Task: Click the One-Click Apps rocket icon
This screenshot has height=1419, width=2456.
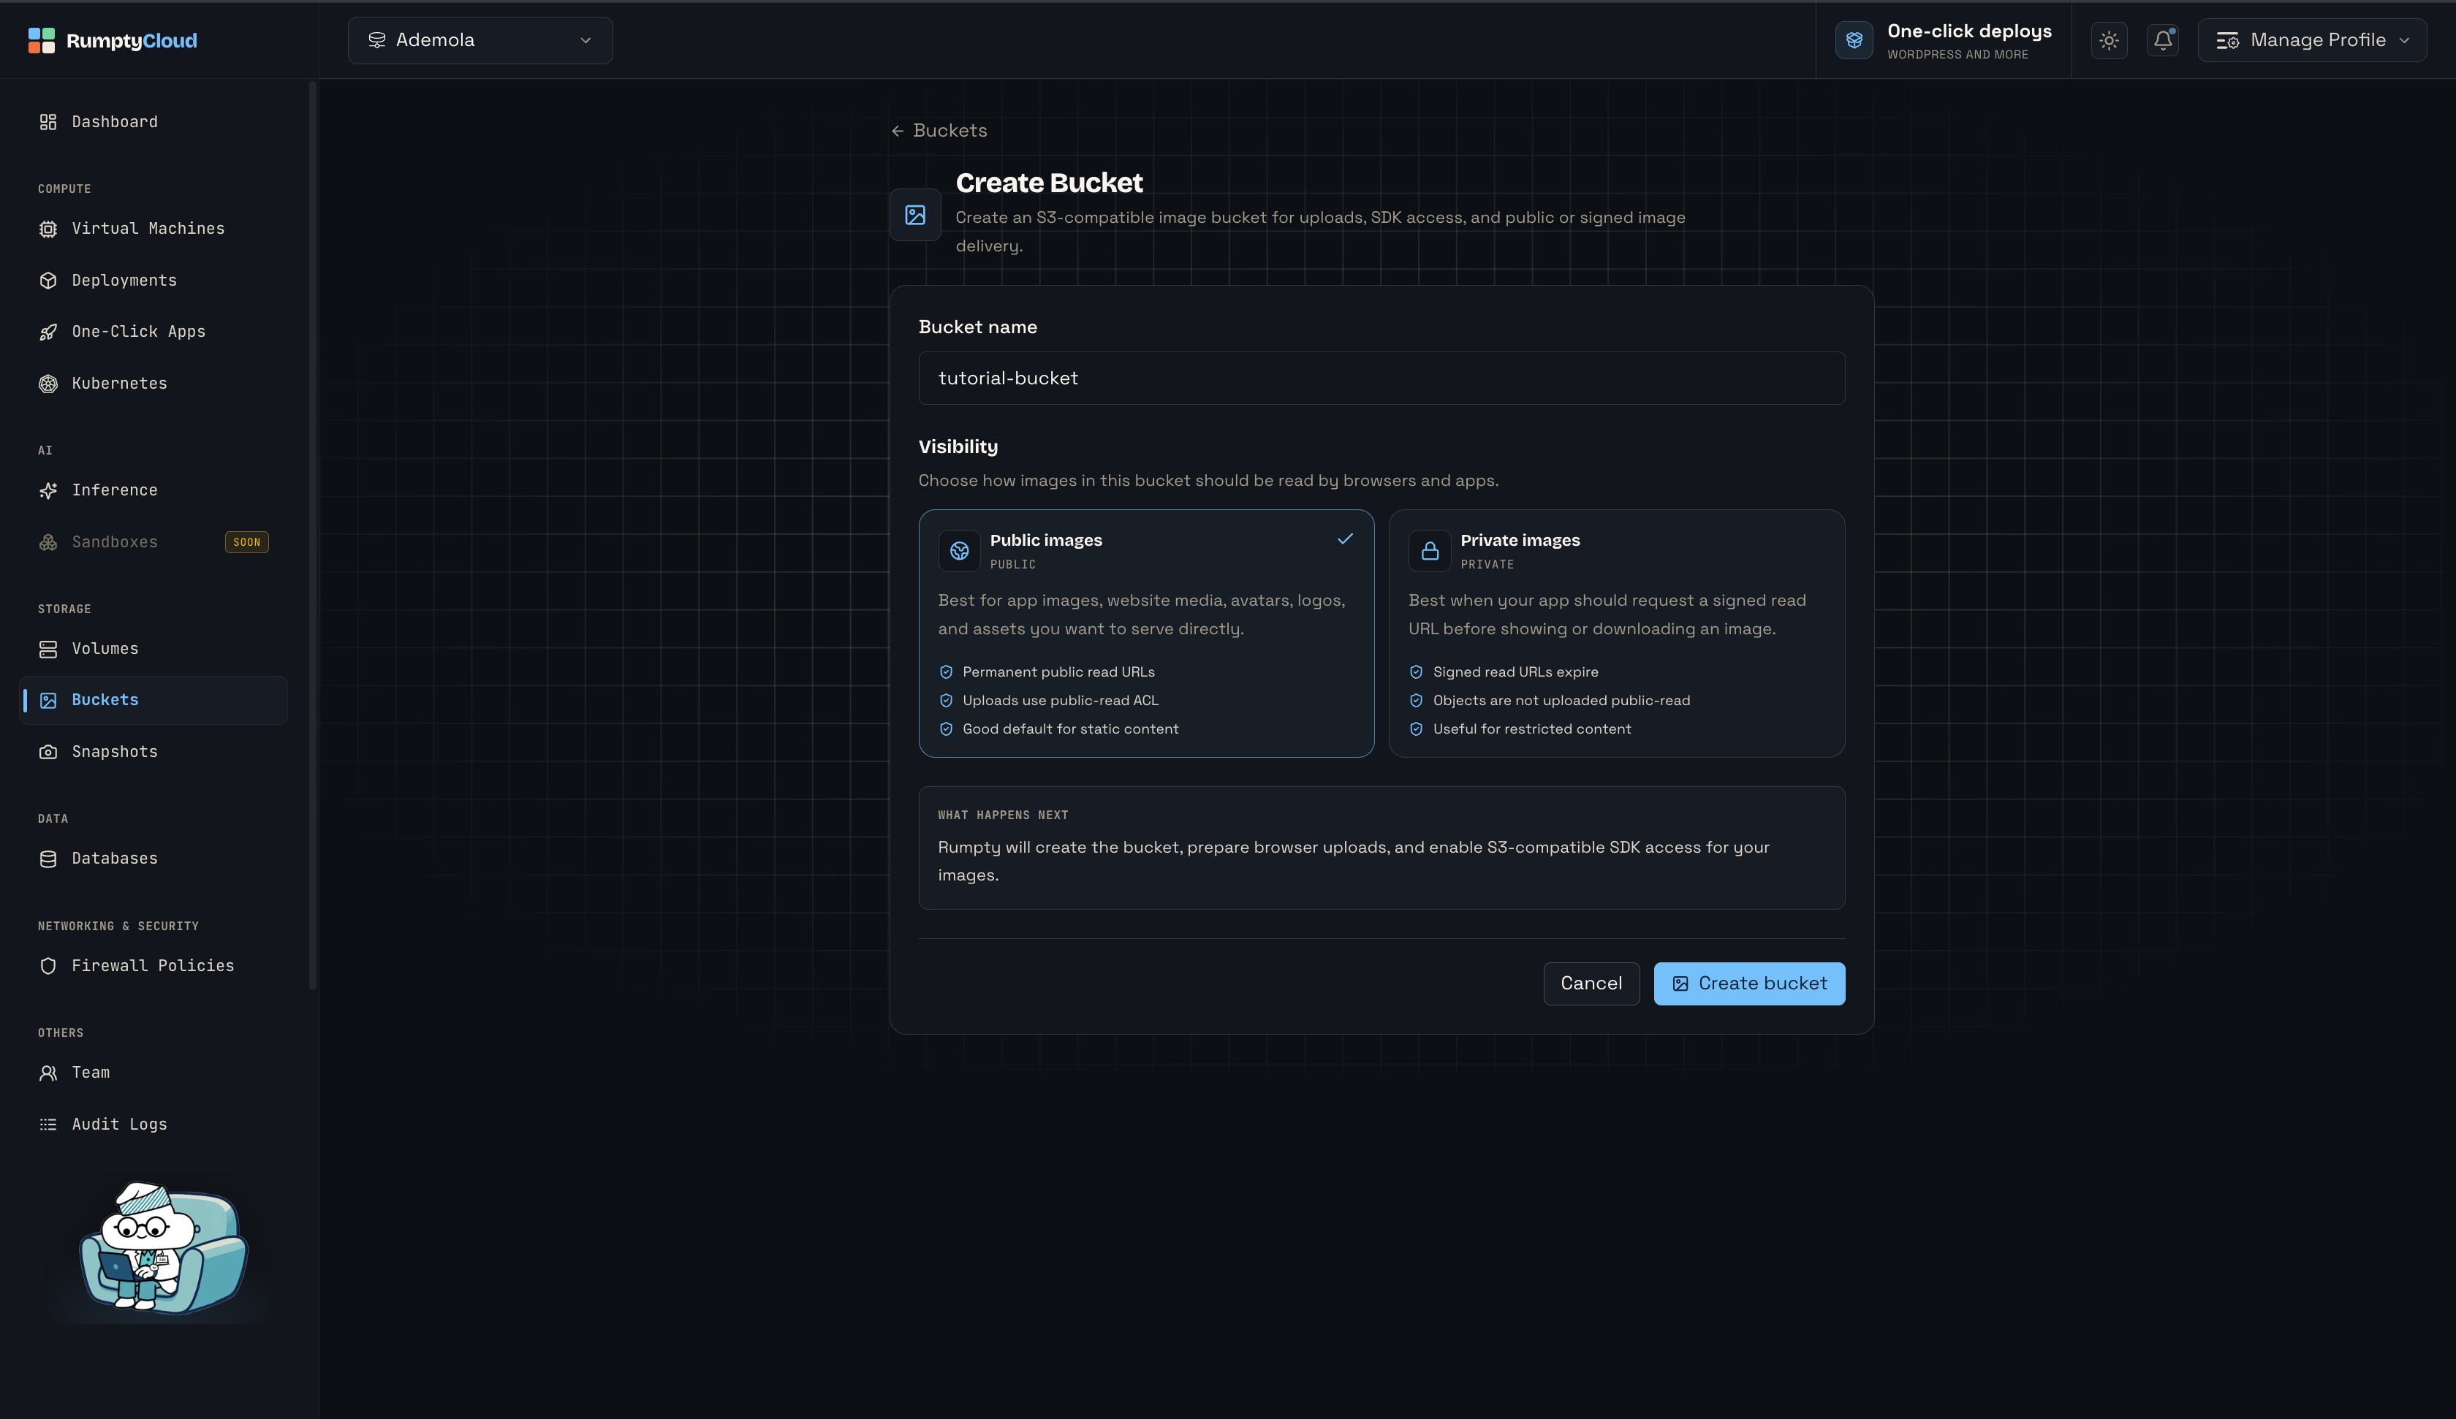Action: [48, 332]
